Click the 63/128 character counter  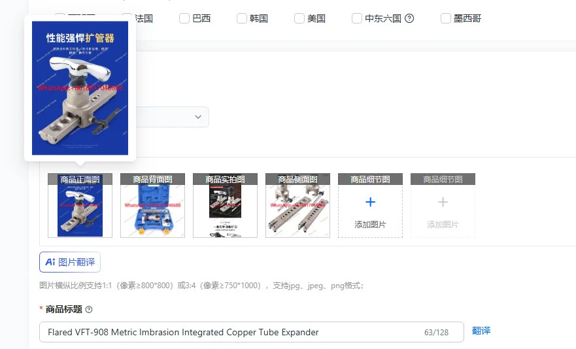436,333
